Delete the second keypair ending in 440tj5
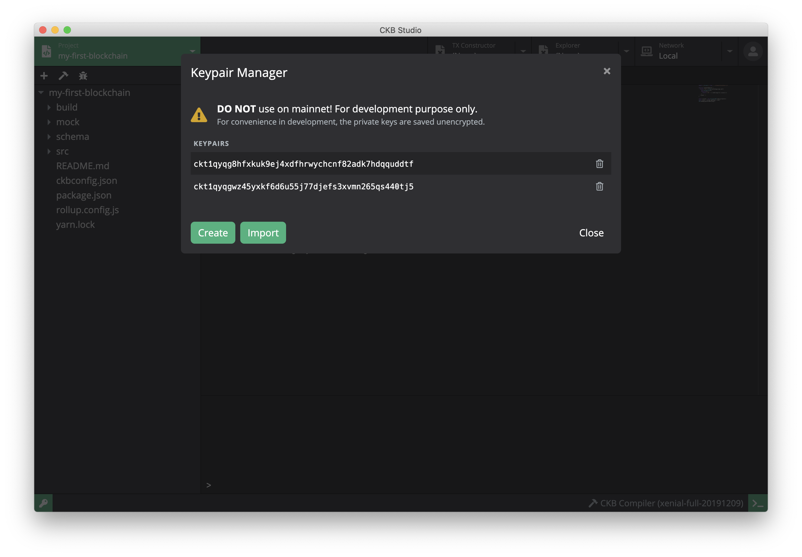802x557 pixels. click(599, 186)
